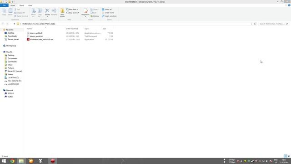Open Google Chrome from taskbar
291x164 pixels.
tap(12, 161)
